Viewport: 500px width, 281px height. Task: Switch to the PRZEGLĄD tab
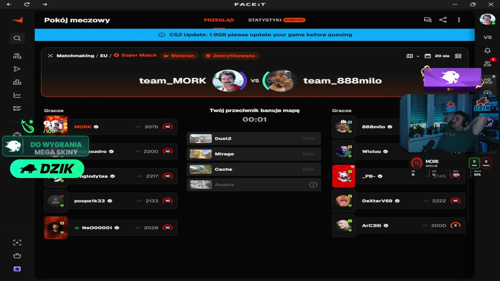click(219, 20)
